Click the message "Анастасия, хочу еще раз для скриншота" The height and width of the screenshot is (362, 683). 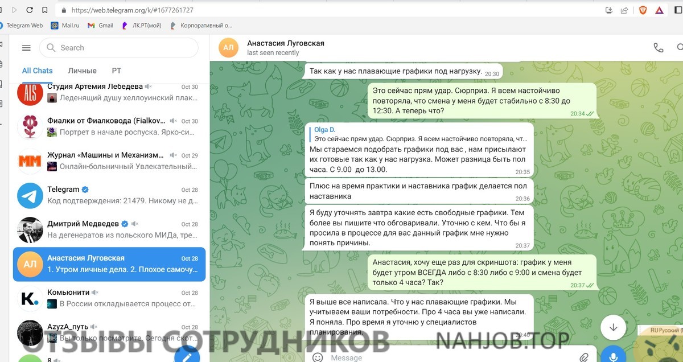coord(482,272)
